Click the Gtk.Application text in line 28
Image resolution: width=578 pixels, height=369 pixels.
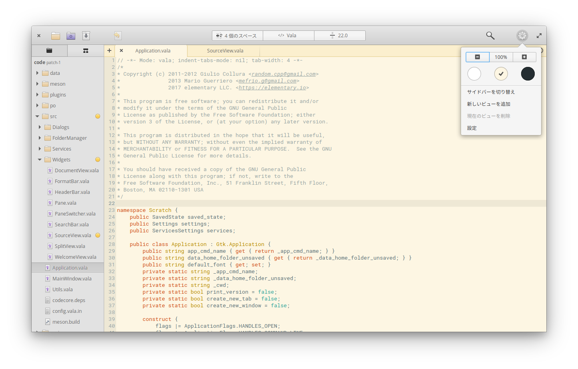tap(240, 244)
